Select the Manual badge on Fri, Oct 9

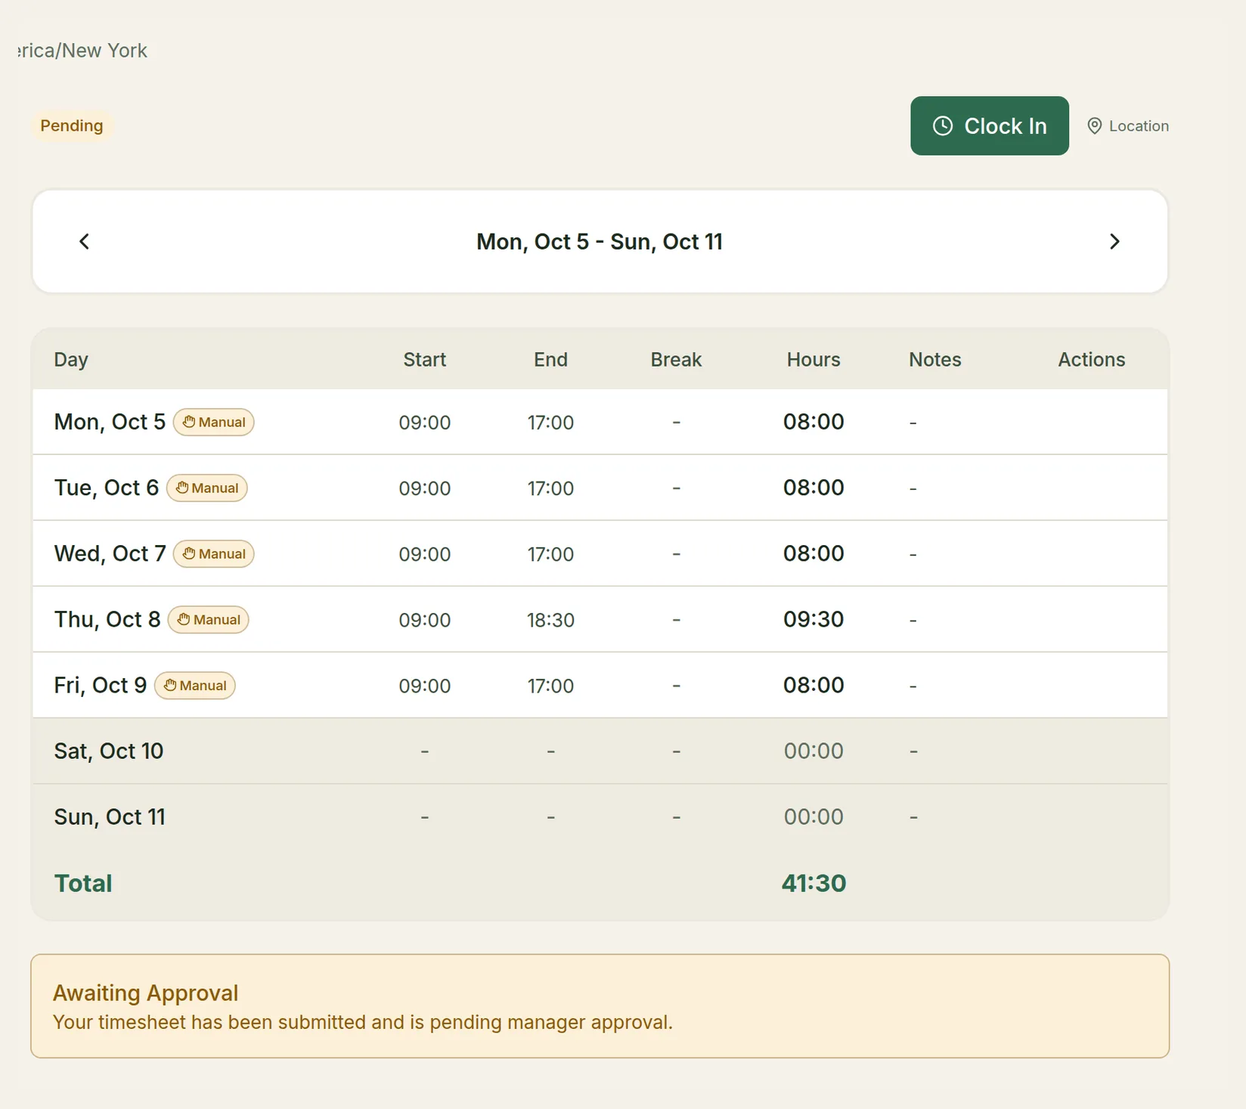[195, 685]
